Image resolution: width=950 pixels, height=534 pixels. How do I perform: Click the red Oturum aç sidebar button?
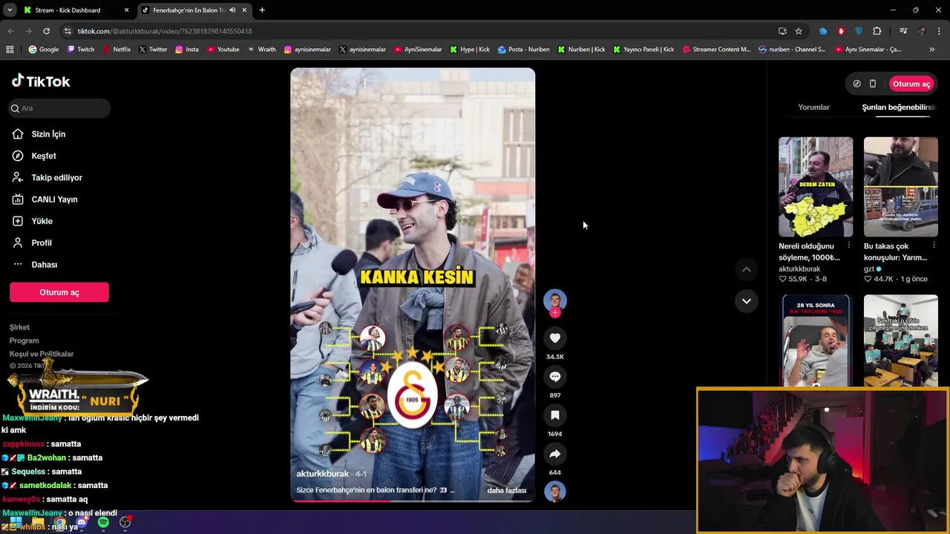pyautogui.click(x=59, y=292)
